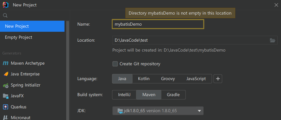The height and width of the screenshot is (120, 281).
Task: Add another language with plus button
Action: [218, 79]
